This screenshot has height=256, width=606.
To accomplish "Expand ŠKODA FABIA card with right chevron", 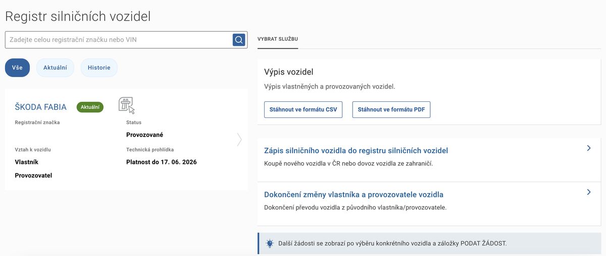I will tap(239, 140).
